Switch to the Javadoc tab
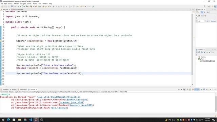Viewport: 217px width, 122px height. point(13,89)
